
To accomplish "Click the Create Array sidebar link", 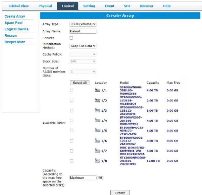I will click(x=15, y=16).
